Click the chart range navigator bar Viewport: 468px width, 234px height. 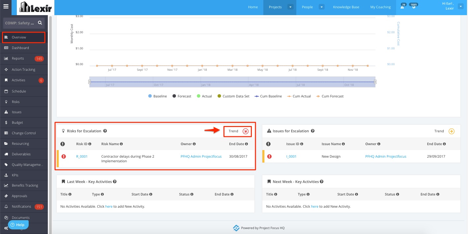point(232,82)
